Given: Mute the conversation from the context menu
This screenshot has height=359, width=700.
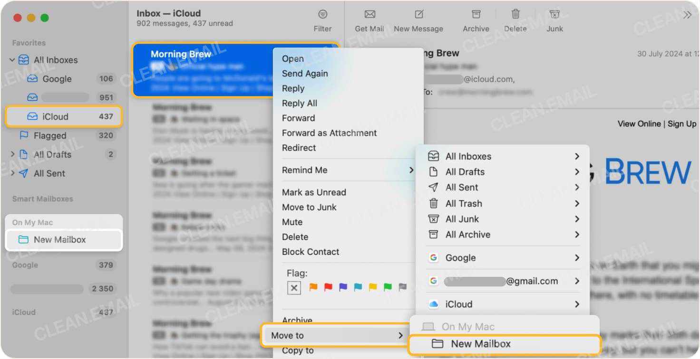Looking at the screenshot, I should 292,222.
